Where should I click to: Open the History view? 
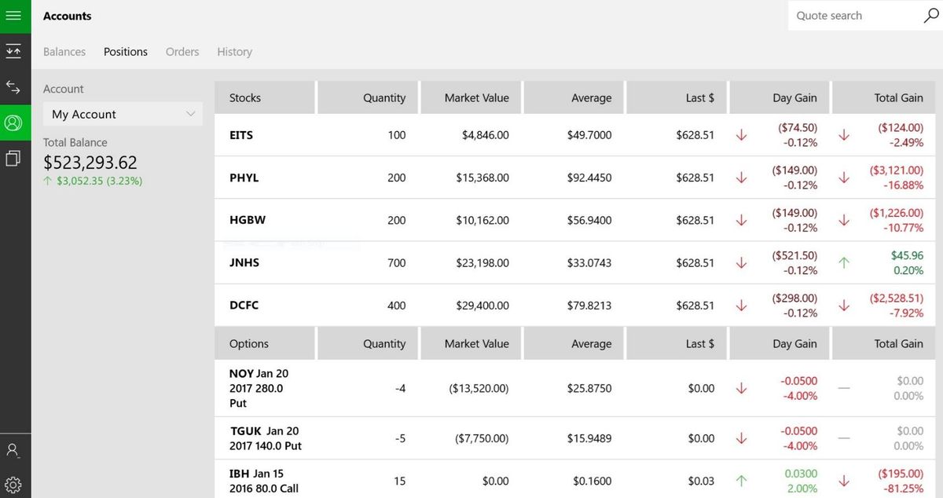tap(234, 51)
